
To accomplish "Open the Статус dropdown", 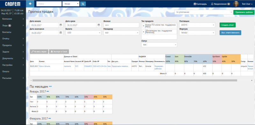I will tap(159, 45).
